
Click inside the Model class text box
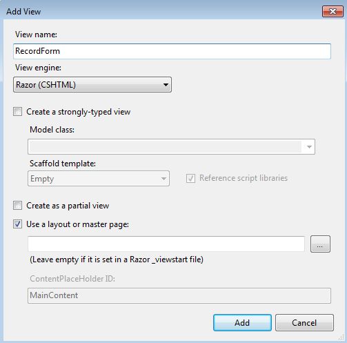[164, 146]
